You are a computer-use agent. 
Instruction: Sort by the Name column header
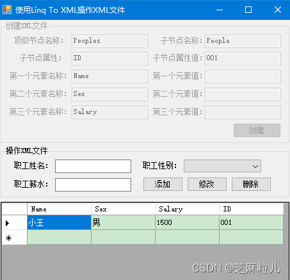tap(59, 209)
